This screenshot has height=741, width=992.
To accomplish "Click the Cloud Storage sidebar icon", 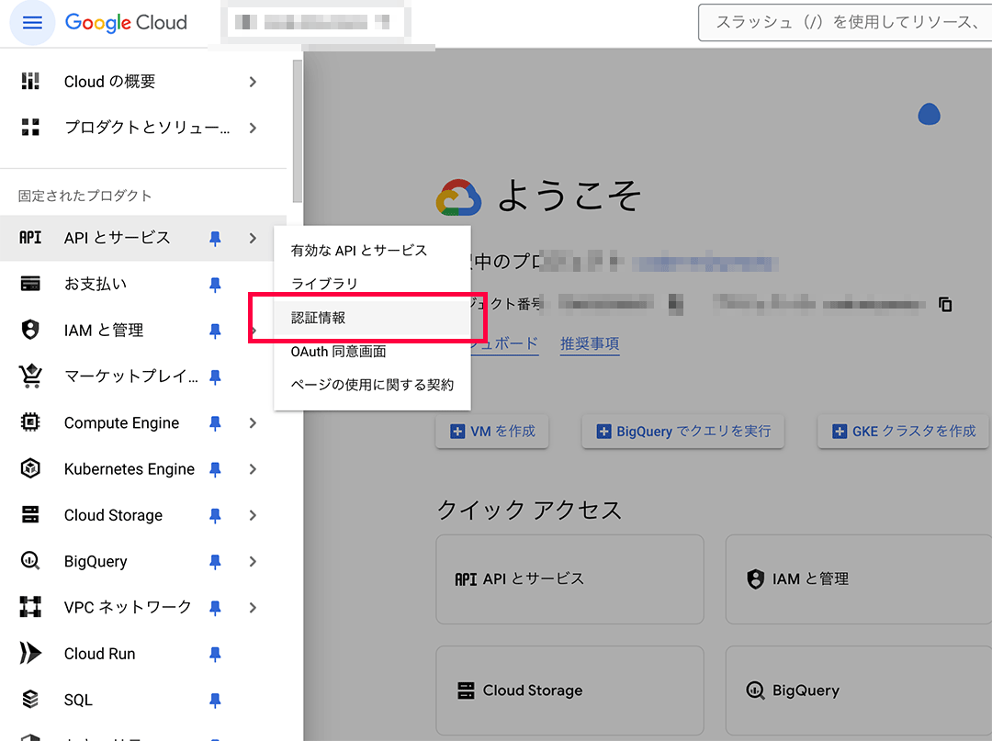I will pos(30,514).
